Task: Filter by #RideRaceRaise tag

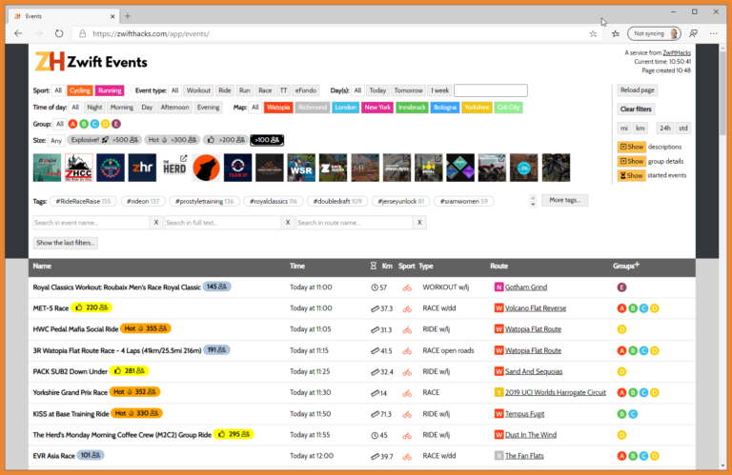Action: [83, 202]
